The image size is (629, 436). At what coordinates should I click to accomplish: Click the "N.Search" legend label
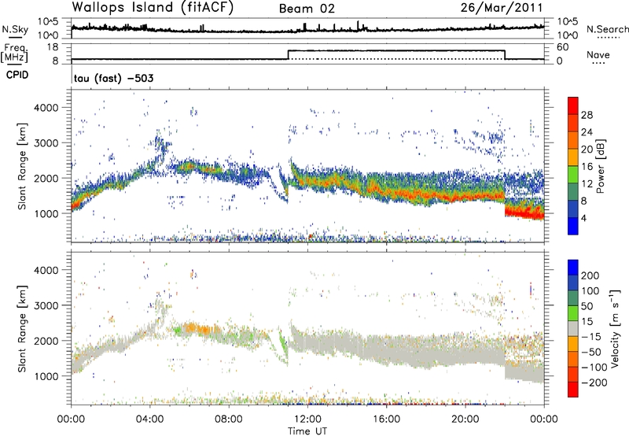pos(607,29)
